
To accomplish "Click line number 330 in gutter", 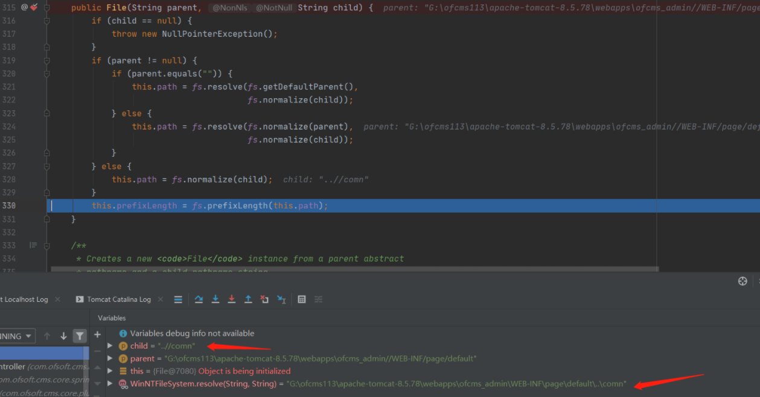I will coord(9,205).
